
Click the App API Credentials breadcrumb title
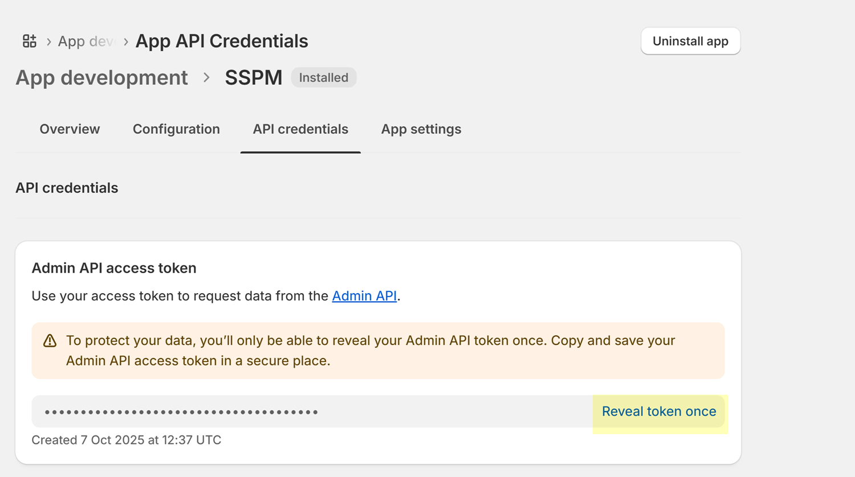[222, 41]
